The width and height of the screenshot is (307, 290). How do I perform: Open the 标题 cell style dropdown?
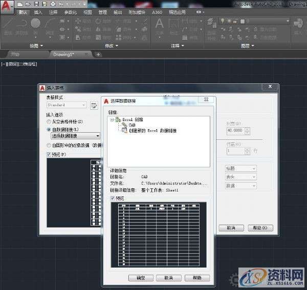click(x=241, y=168)
